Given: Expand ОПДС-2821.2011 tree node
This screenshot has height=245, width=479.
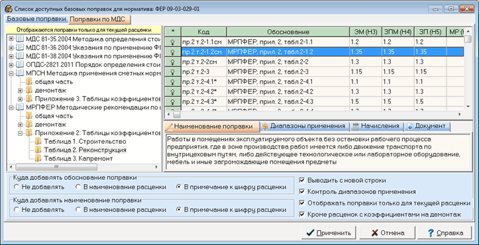Looking at the screenshot, I should point(11,65).
